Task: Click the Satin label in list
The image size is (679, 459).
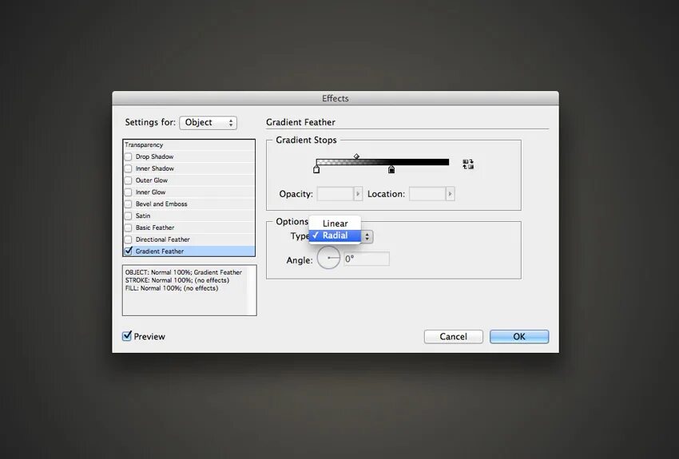Action: click(x=143, y=216)
